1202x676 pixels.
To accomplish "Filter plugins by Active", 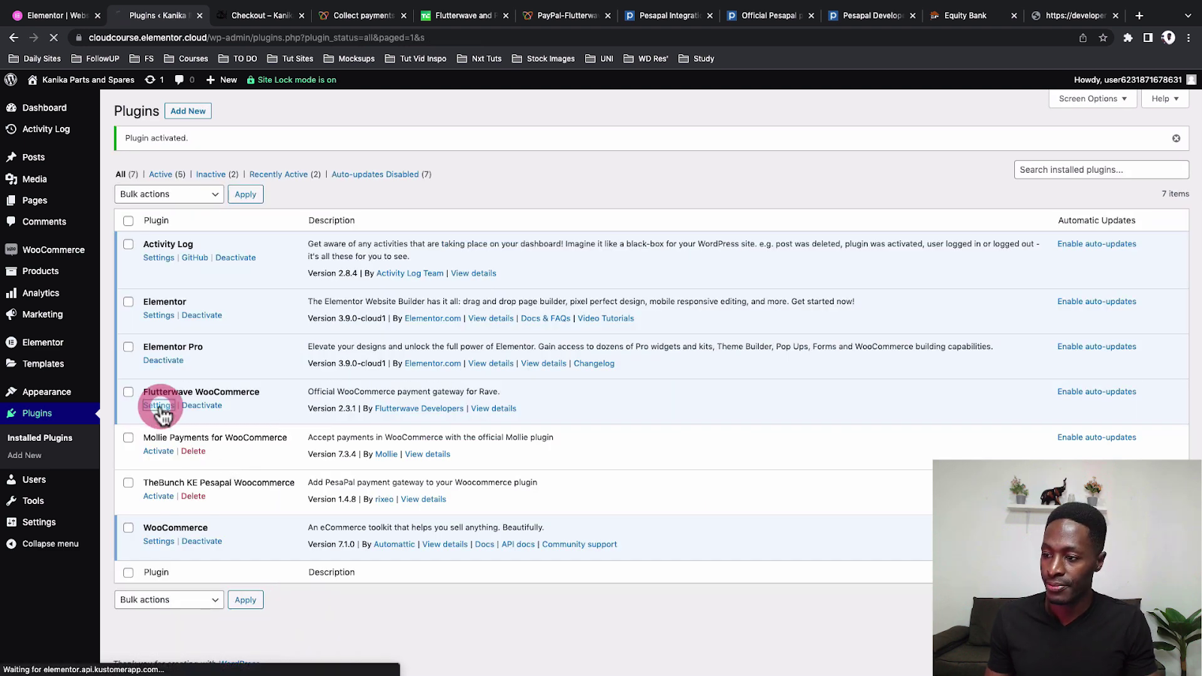I will [160, 174].
